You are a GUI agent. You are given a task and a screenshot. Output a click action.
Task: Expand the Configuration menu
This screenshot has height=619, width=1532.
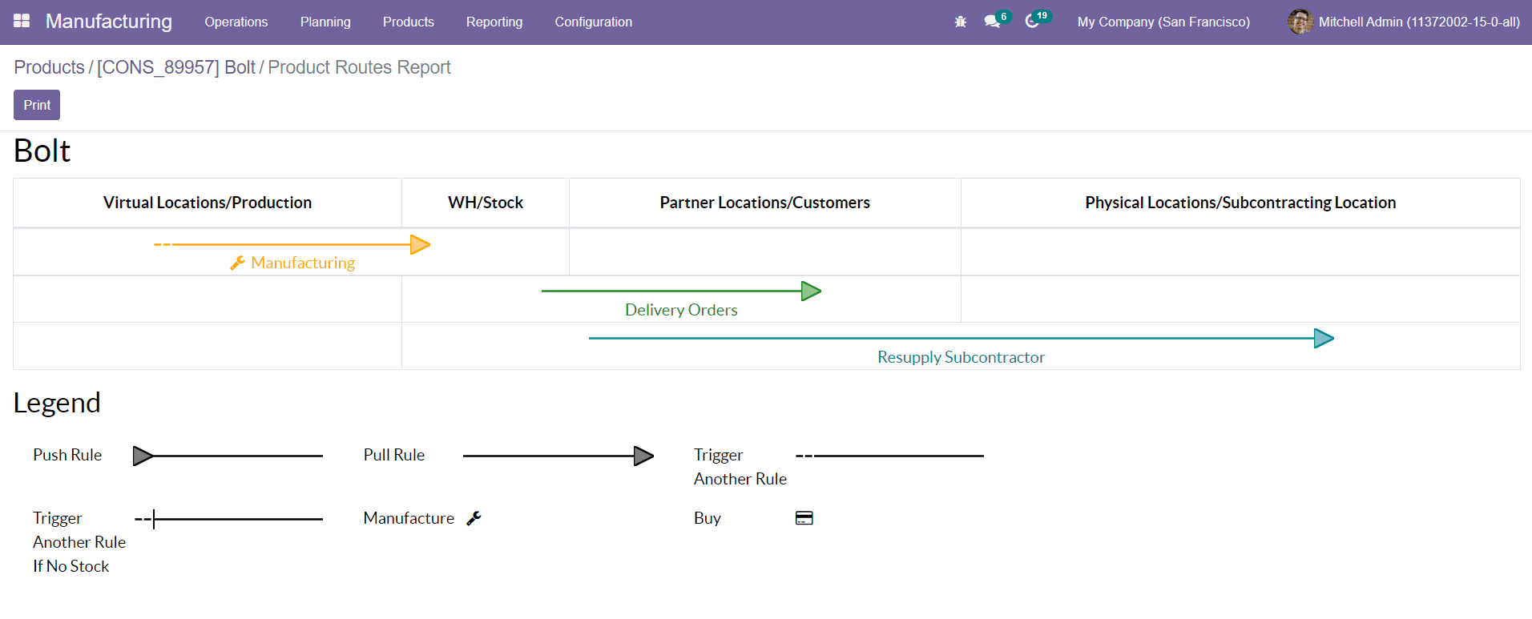point(593,22)
